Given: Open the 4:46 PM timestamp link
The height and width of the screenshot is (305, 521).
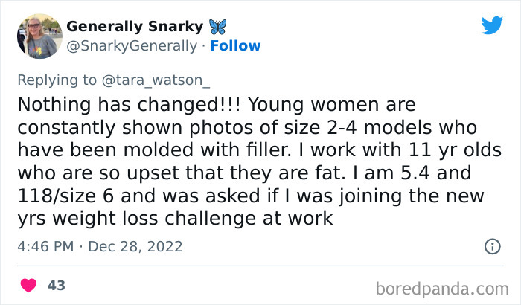Looking at the screenshot, I should pyautogui.click(x=43, y=245).
